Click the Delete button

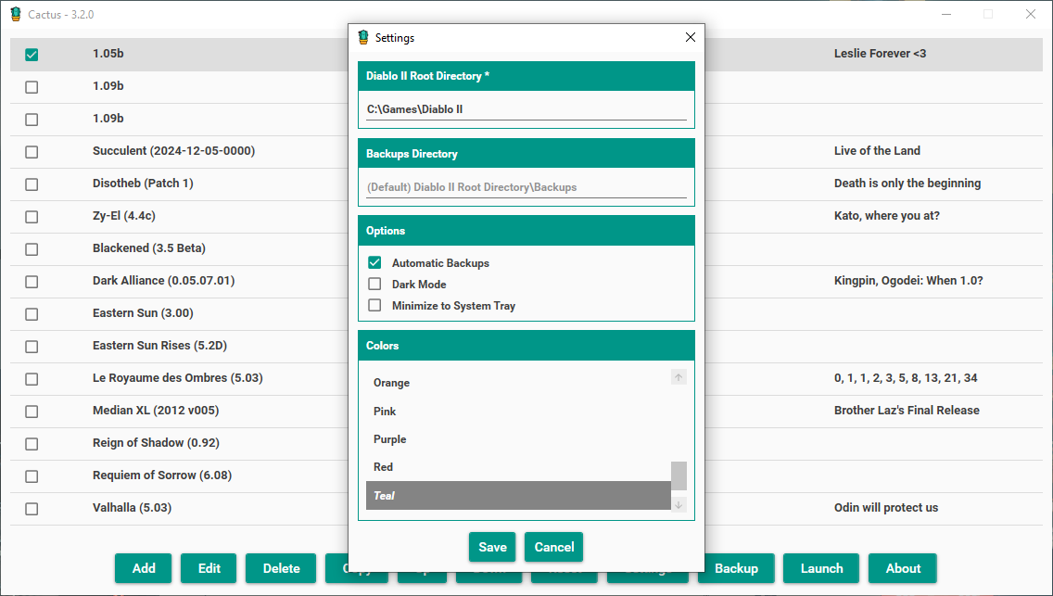click(x=281, y=568)
